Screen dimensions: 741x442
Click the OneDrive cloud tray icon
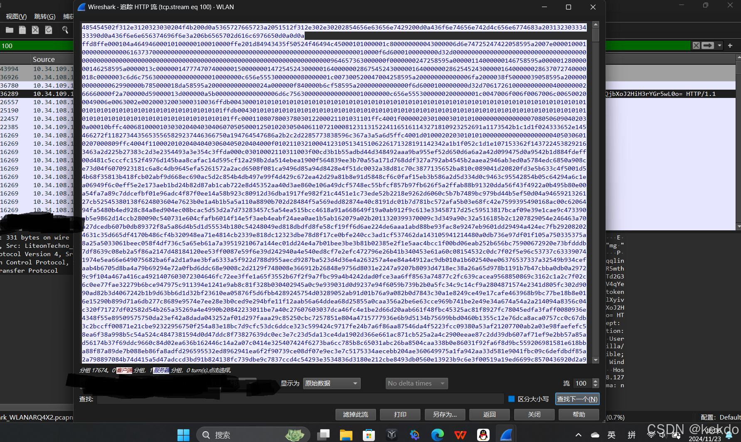coord(595,435)
